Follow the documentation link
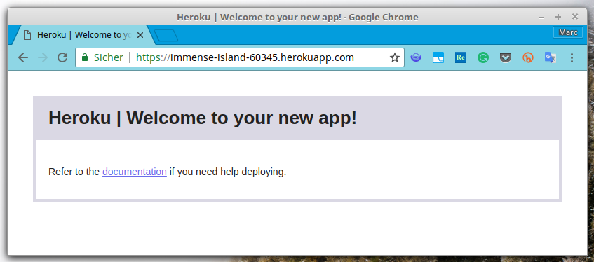 click(135, 172)
